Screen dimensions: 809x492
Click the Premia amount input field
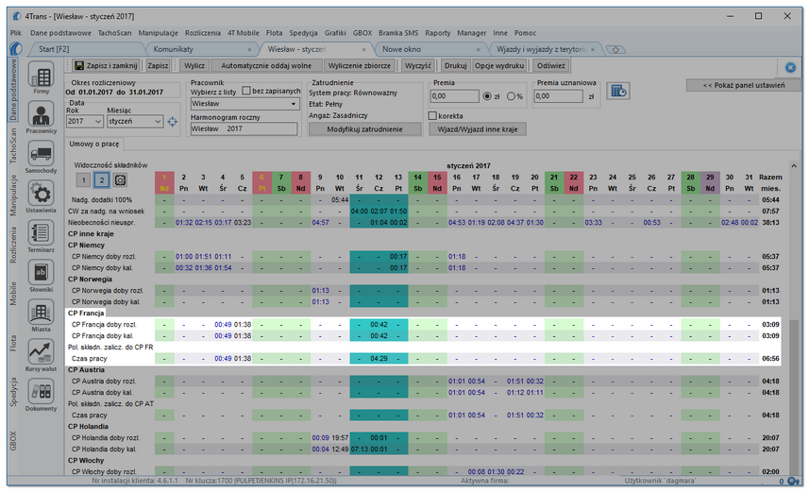tap(455, 96)
